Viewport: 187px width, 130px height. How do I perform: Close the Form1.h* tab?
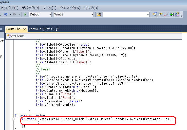tap(24, 29)
